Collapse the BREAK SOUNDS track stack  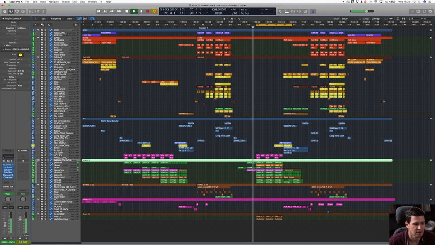coord(38,160)
